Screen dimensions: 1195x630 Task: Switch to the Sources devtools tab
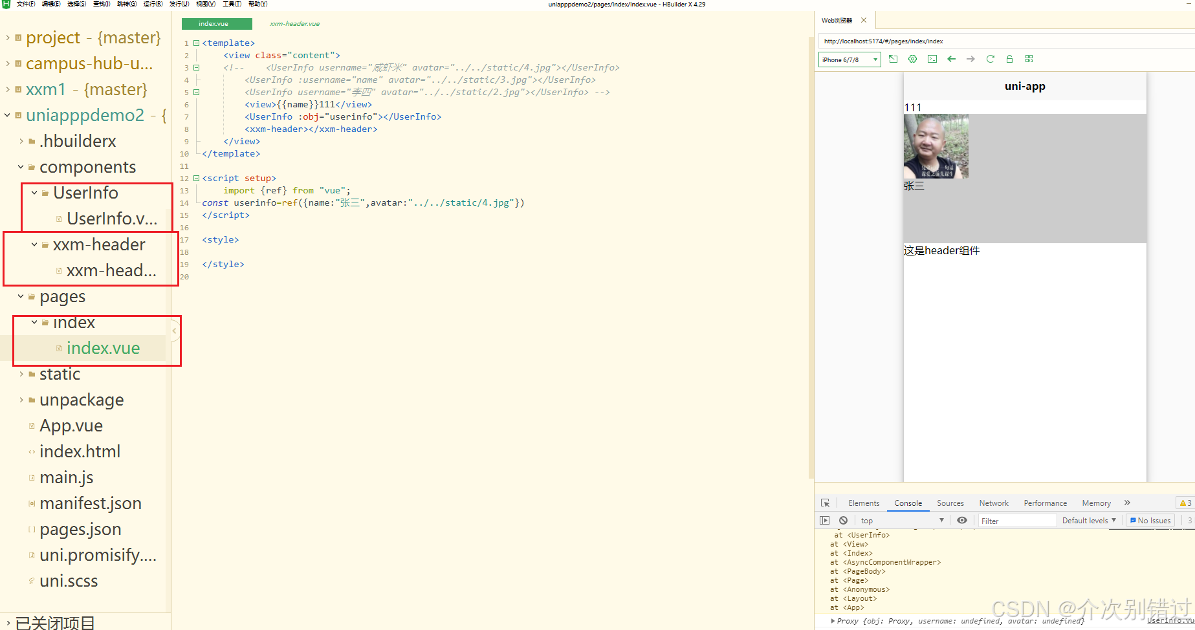[x=950, y=503]
